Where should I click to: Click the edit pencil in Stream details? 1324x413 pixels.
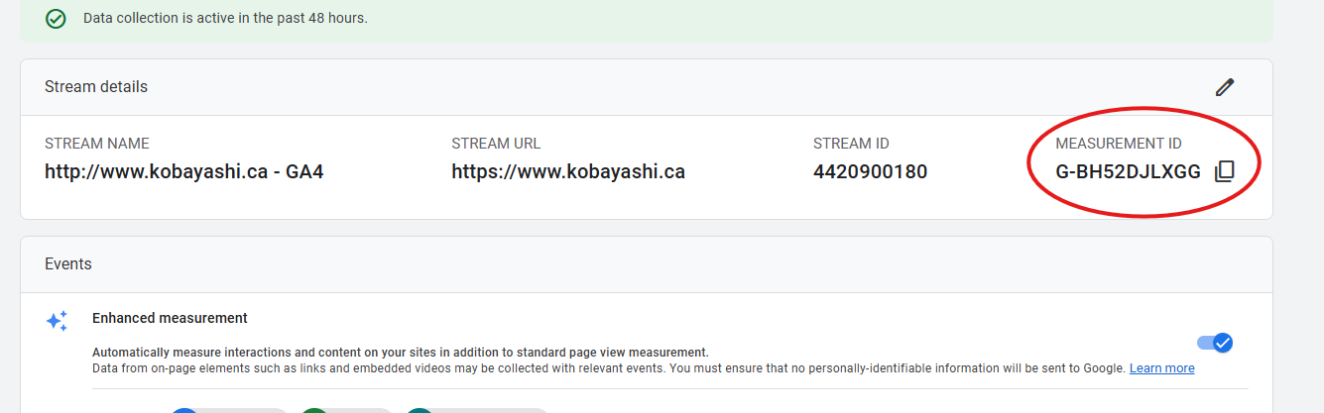point(1225,87)
